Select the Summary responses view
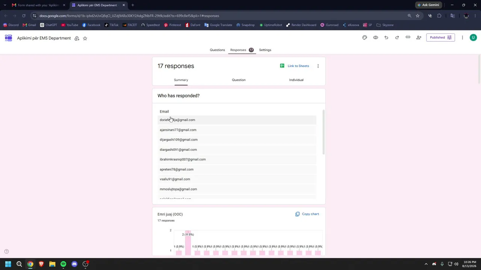 pyautogui.click(x=181, y=80)
